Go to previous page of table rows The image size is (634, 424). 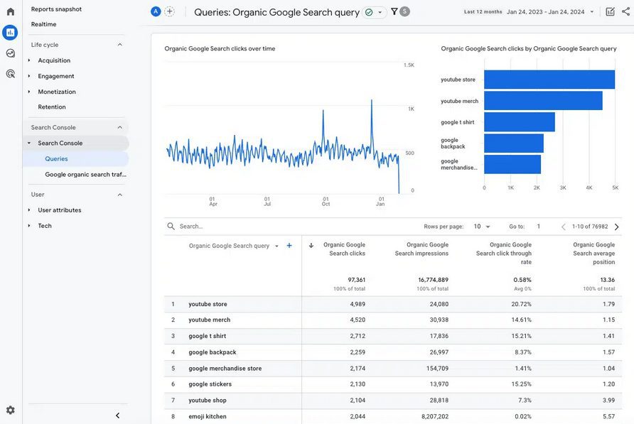563,227
